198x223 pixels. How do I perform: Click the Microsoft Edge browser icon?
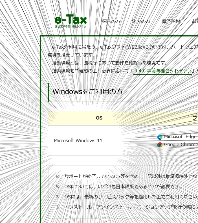pos(160,137)
